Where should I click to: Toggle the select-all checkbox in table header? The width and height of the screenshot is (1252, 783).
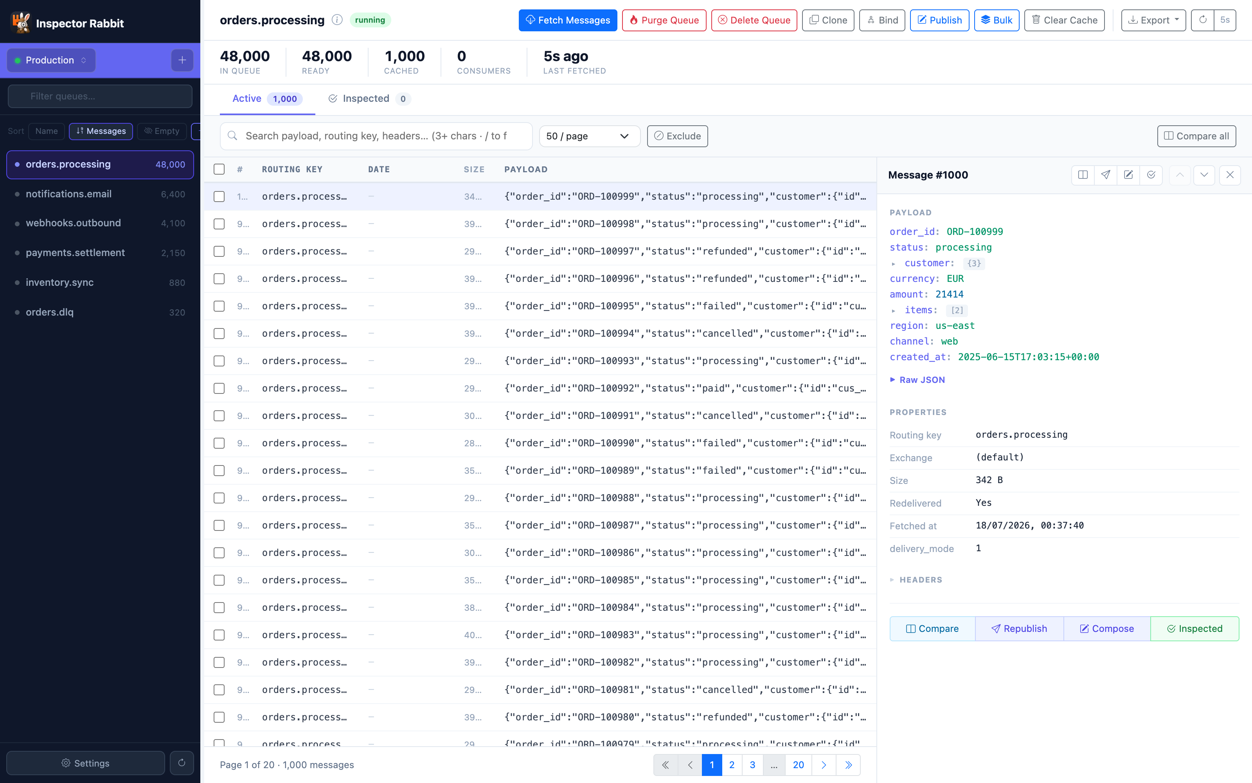point(219,170)
